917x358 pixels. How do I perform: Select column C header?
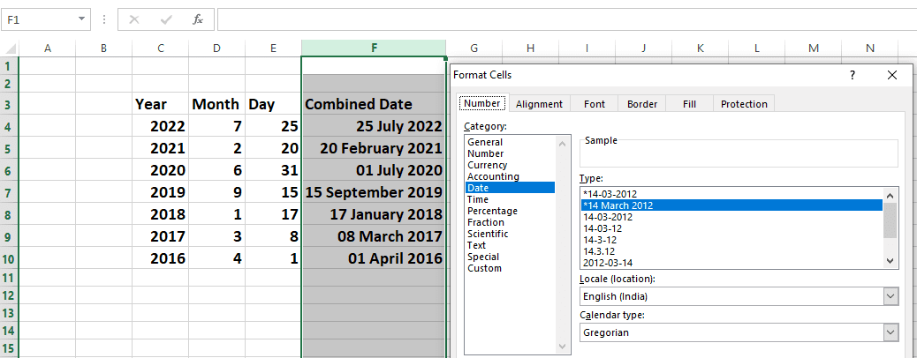tap(160, 48)
